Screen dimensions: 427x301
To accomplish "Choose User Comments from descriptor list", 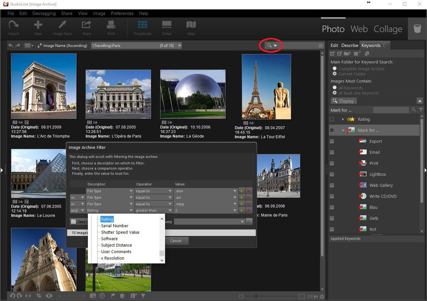I will pyautogui.click(x=116, y=252).
